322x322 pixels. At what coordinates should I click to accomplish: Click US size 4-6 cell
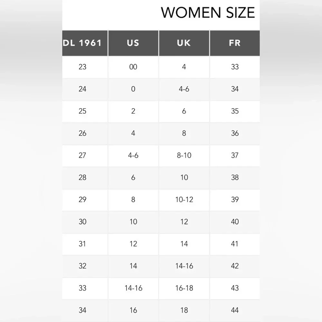click(x=133, y=156)
